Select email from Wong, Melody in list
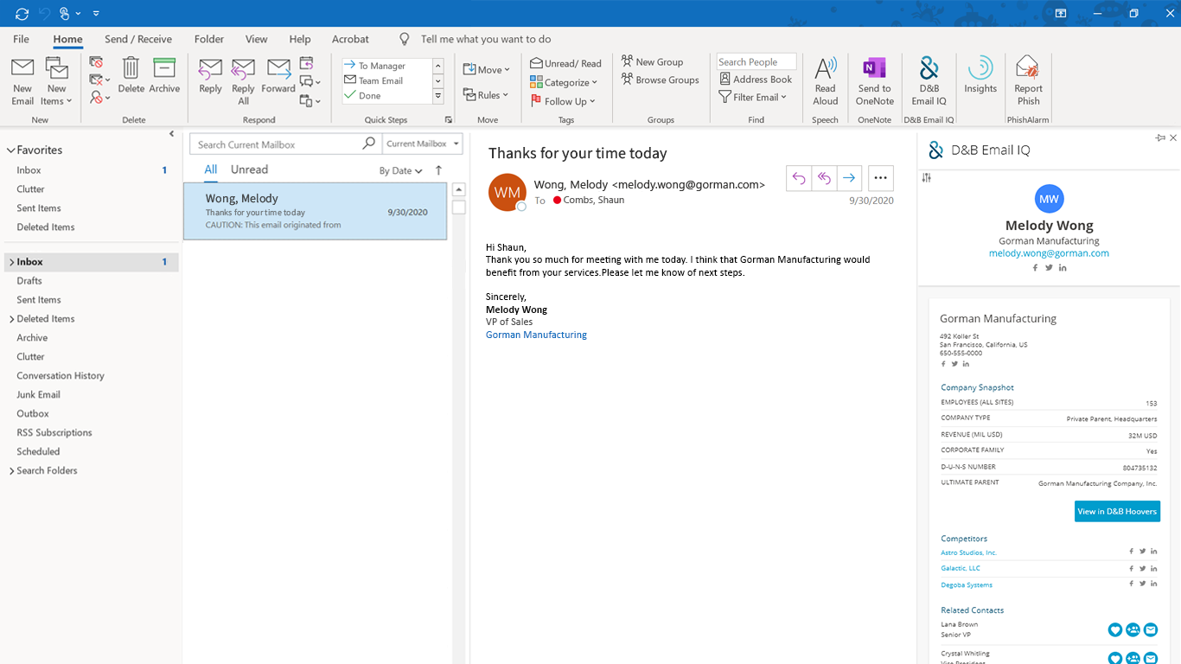The height and width of the screenshot is (664, 1181). [x=315, y=211]
